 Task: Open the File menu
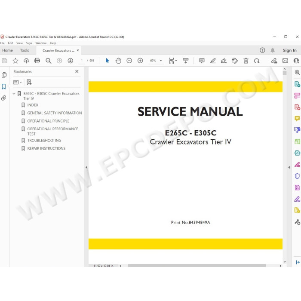point(2,43)
